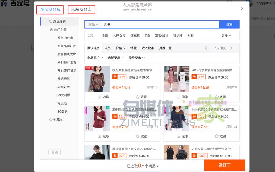Open the 商品 search type dropdown
The width and height of the screenshot is (275, 172).
click(93, 24)
